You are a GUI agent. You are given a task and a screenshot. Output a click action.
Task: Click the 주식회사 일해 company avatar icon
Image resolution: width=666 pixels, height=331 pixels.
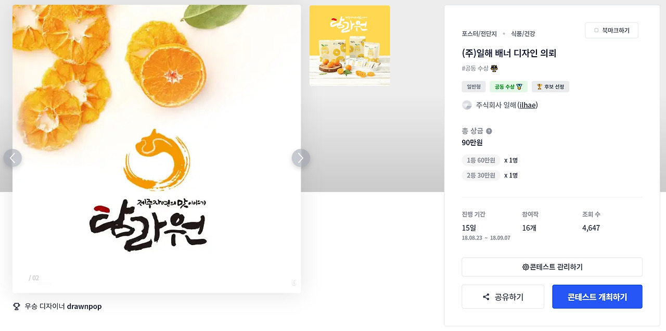467,105
